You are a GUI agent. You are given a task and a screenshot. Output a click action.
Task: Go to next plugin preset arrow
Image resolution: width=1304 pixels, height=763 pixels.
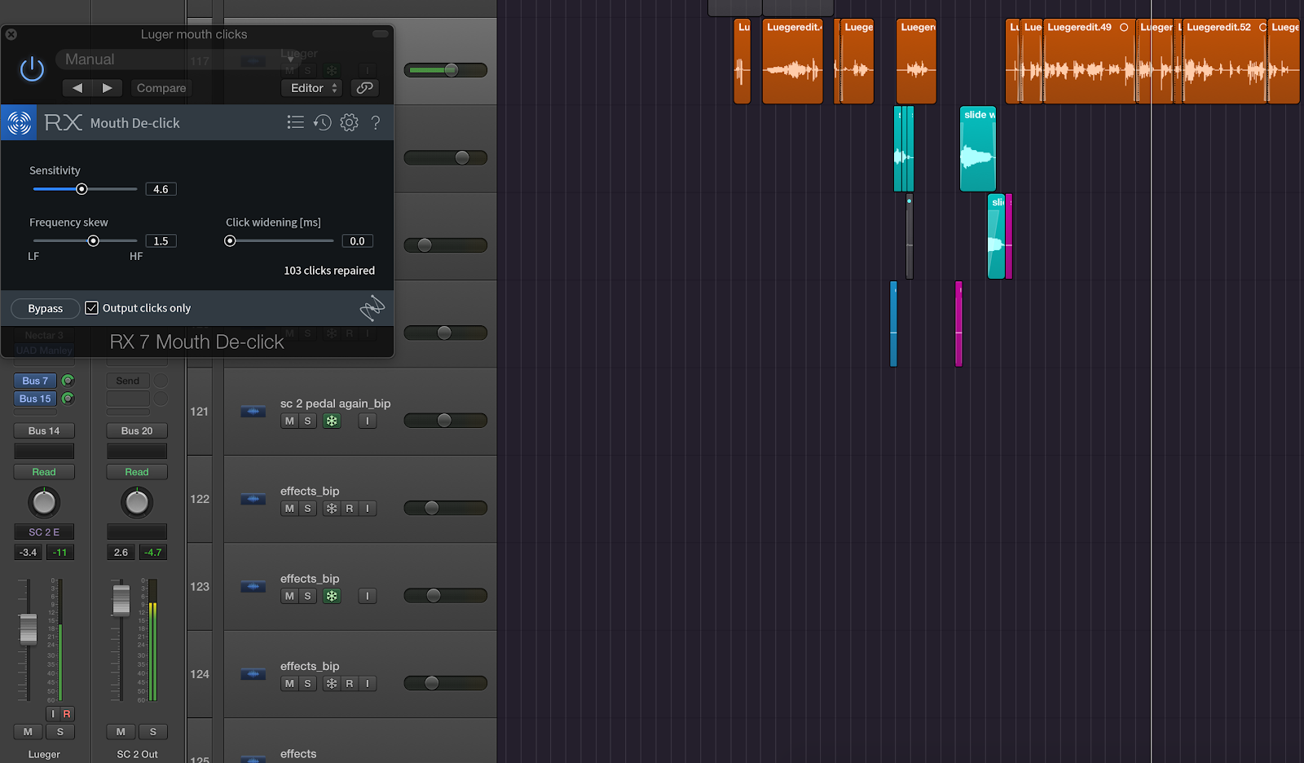click(x=108, y=88)
